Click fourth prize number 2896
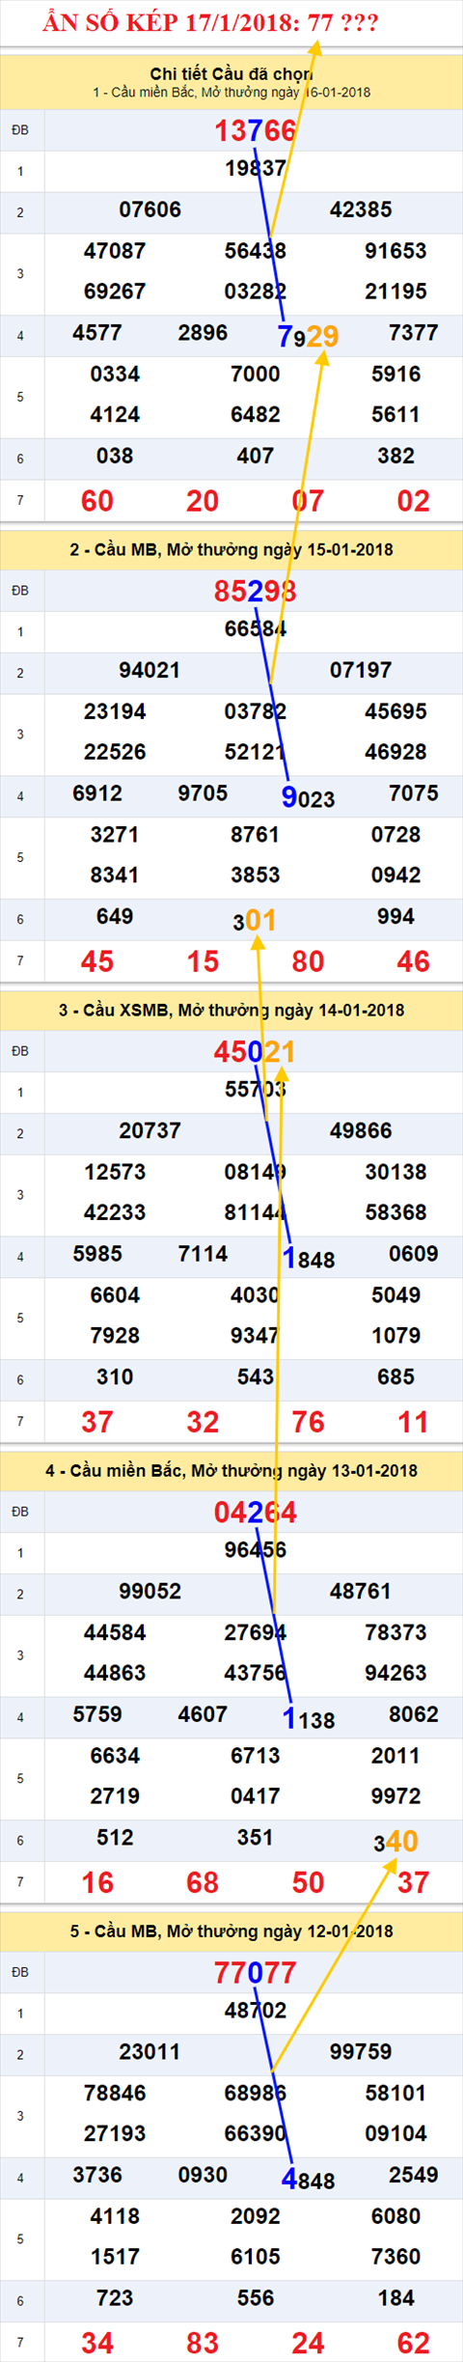Image resolution: width=463 pixels, height=2362 pixels. [x=203, y=333]
